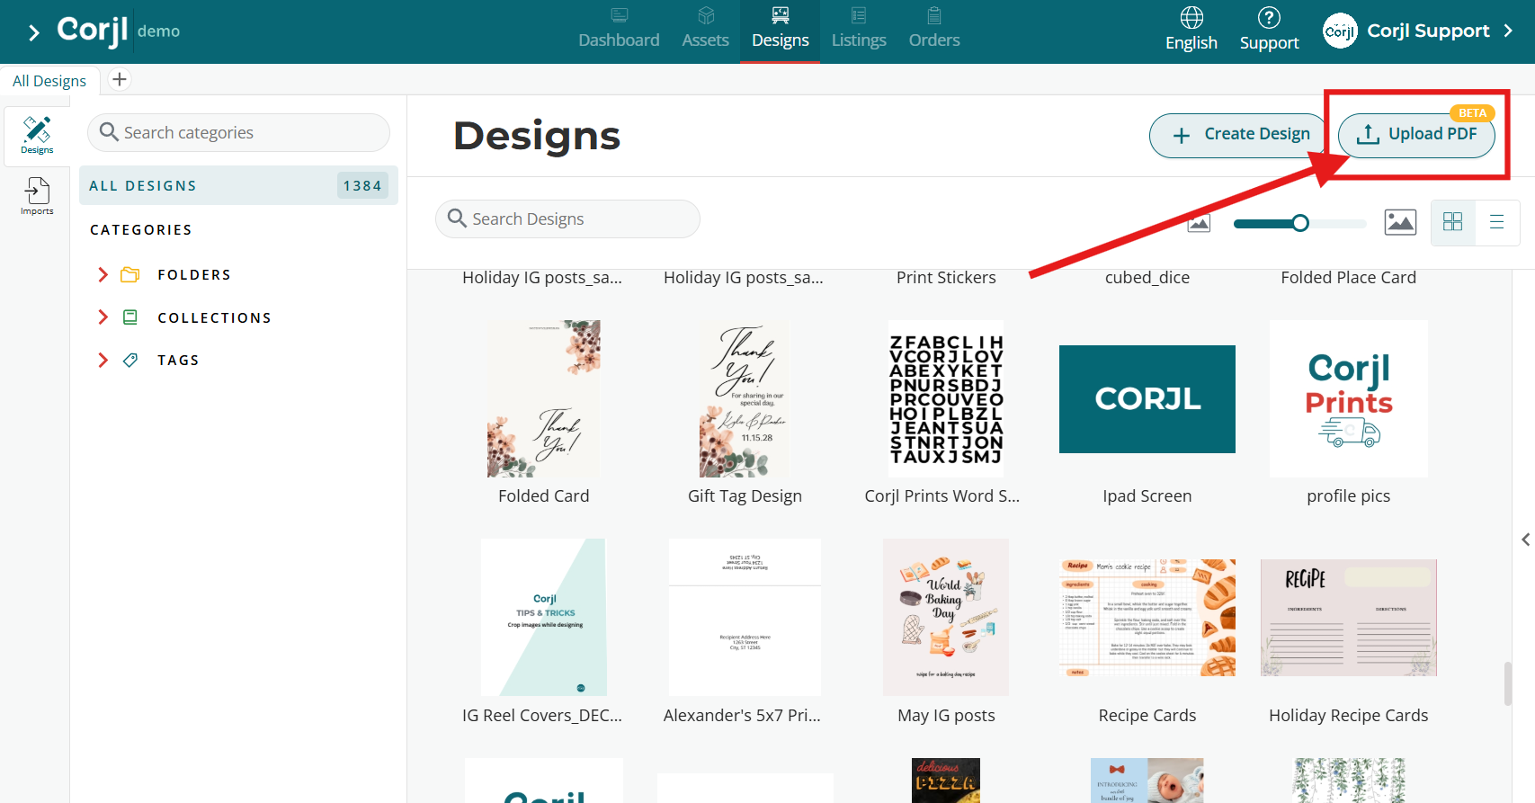Viewport: 1535px width, 803px height.
Task: Open the profile pics design thumbnail
Action: [x=1349, y=398]
